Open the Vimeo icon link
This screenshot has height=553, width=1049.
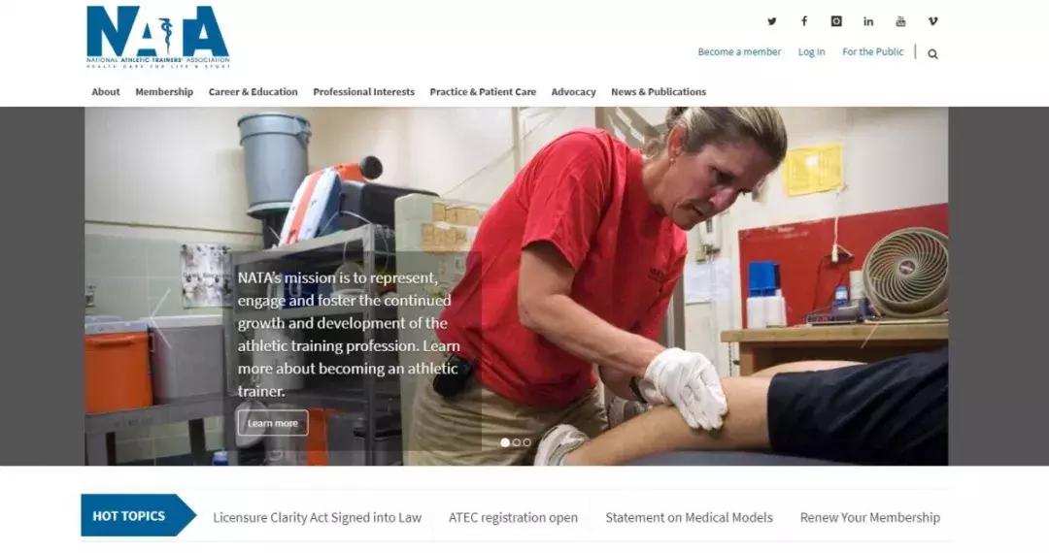point(932,21)
